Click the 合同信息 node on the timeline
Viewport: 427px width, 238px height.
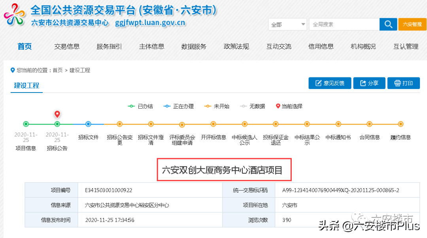point(369,124)
